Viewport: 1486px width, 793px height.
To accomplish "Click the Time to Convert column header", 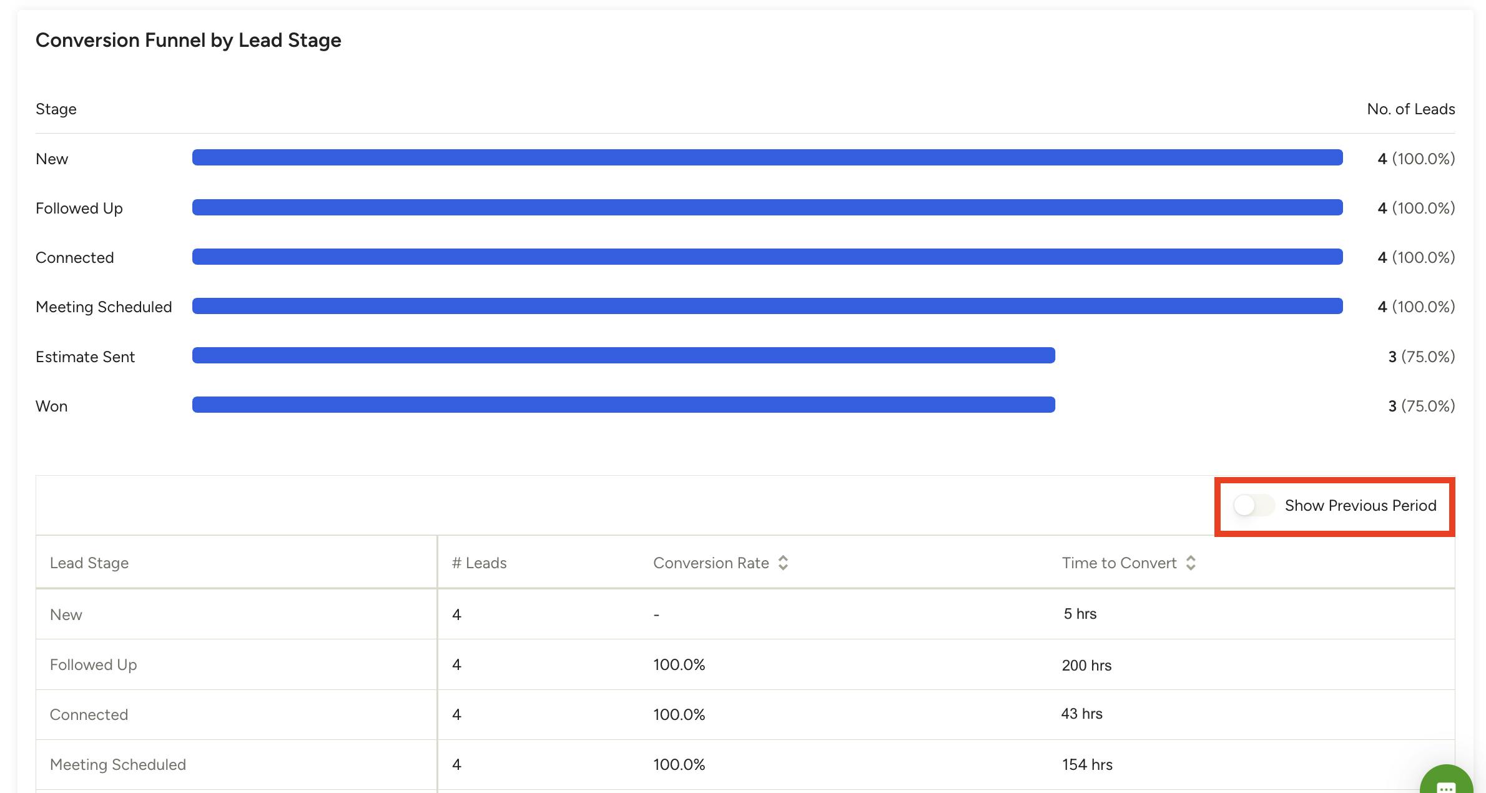I will [x=1119, y=563].
